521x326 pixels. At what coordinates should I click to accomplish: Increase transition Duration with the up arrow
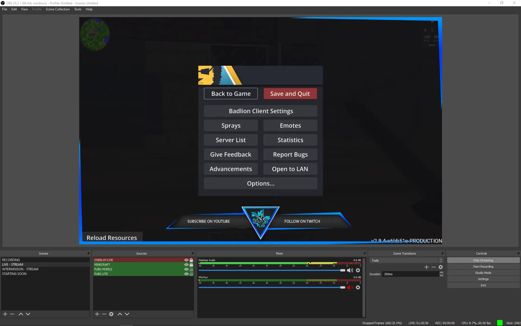[441, 272]
